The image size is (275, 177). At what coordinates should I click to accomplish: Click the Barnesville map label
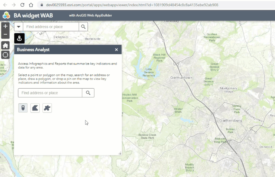93,39
